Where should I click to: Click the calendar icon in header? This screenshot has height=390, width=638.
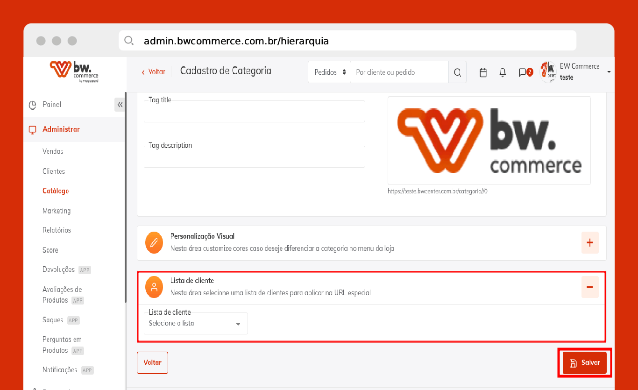[x=483, y=72]
